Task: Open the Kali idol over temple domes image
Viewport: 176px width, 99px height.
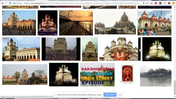Action: [120, 49]
